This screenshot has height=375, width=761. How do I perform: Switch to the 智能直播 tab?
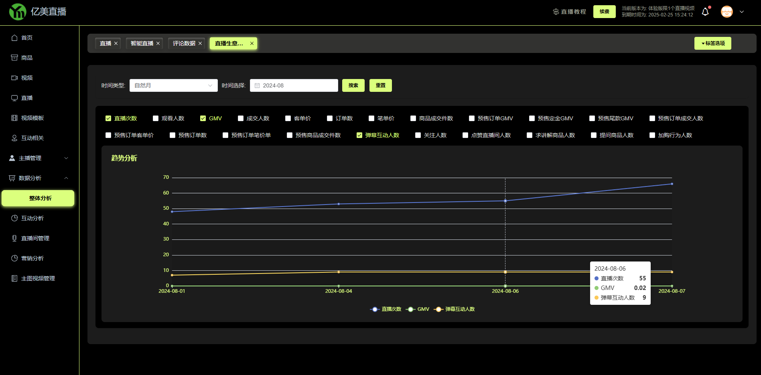(142, 43)
